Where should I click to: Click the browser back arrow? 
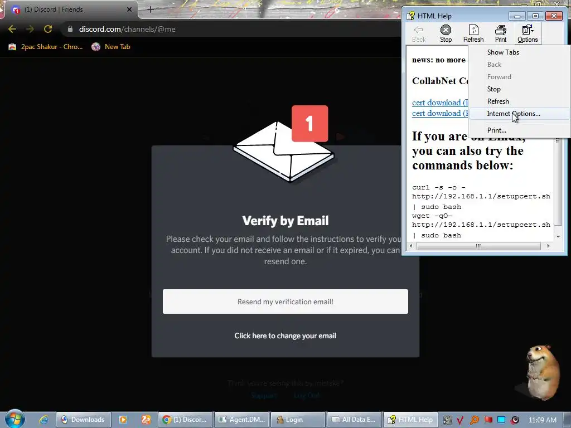pos(12,29)
